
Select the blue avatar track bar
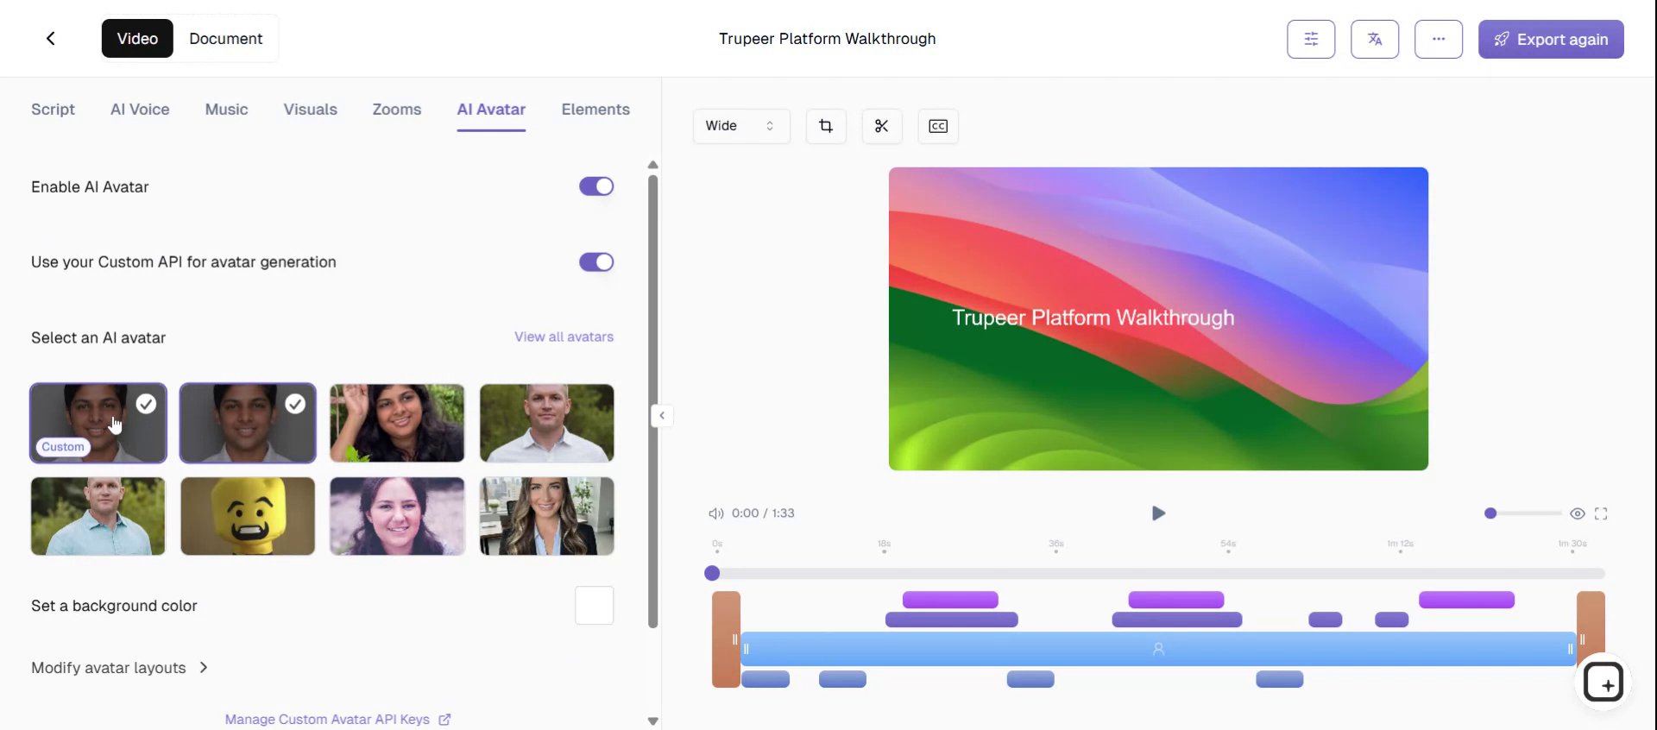coord(1158,649)
